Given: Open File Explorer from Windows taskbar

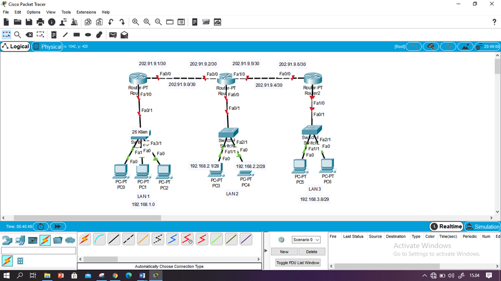Looking at the screenshot, I should click(47, 275).
